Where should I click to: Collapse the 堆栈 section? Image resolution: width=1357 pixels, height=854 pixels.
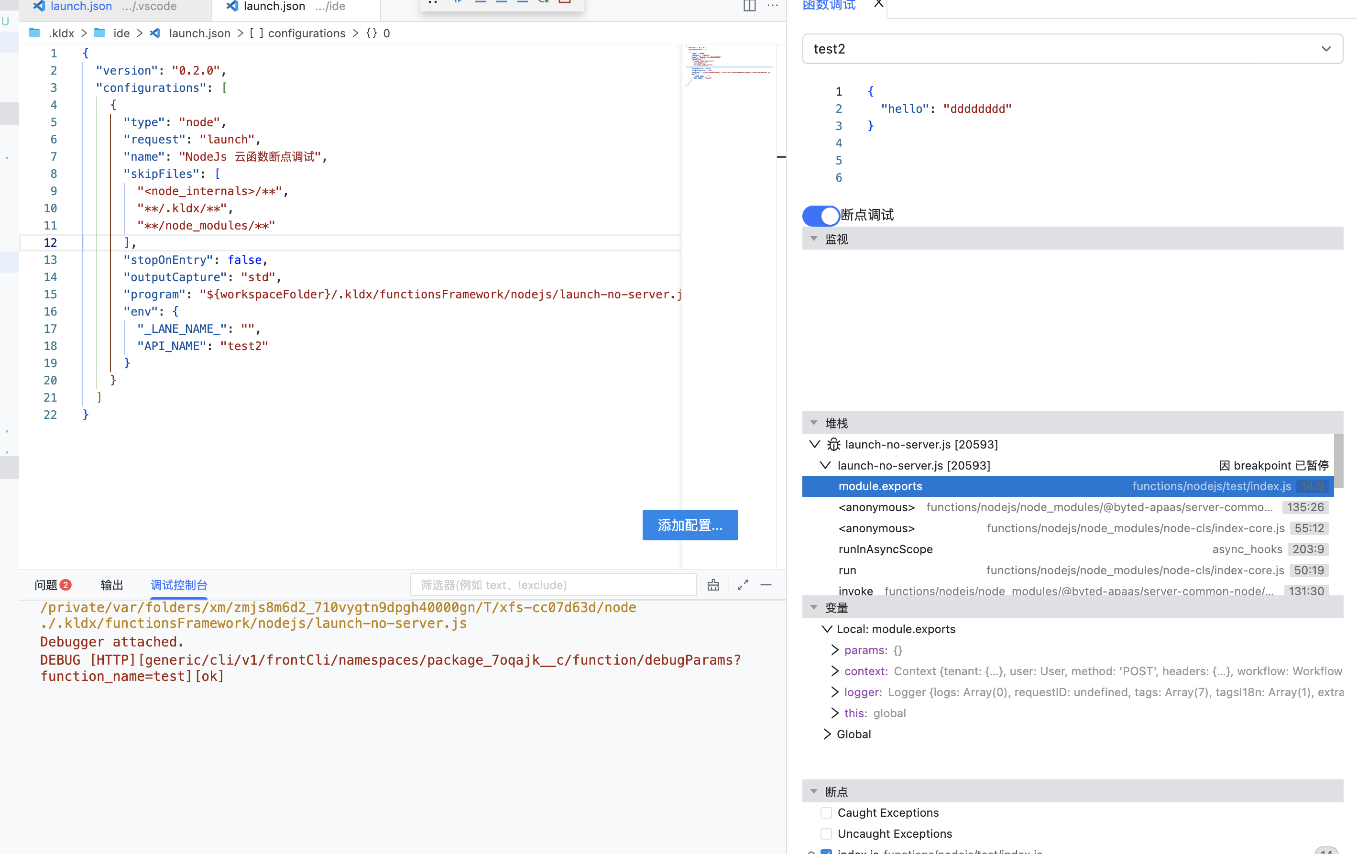813,422
